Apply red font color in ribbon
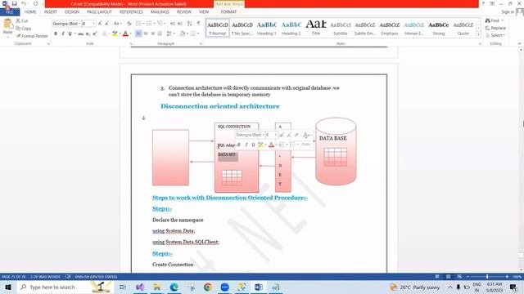Image resolution: width=524 pixels, height=294 pixels. (x=125, y=33)
